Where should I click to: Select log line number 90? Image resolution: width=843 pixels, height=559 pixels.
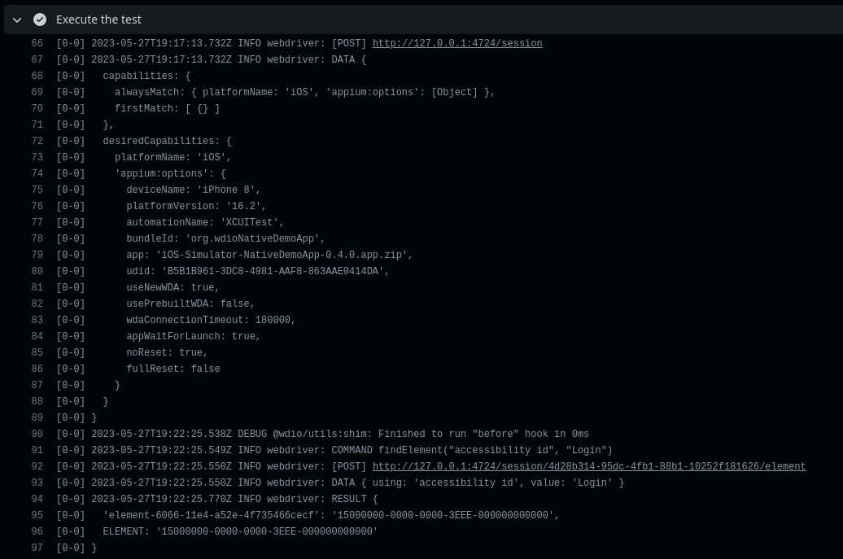tap(37, 434)
